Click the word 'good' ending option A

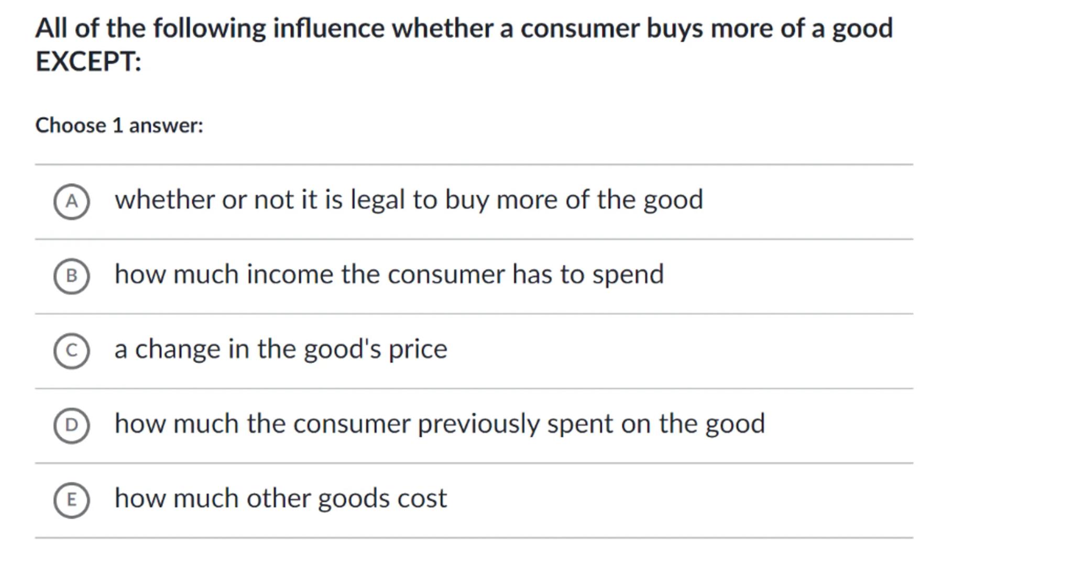[x=673, y=201]
